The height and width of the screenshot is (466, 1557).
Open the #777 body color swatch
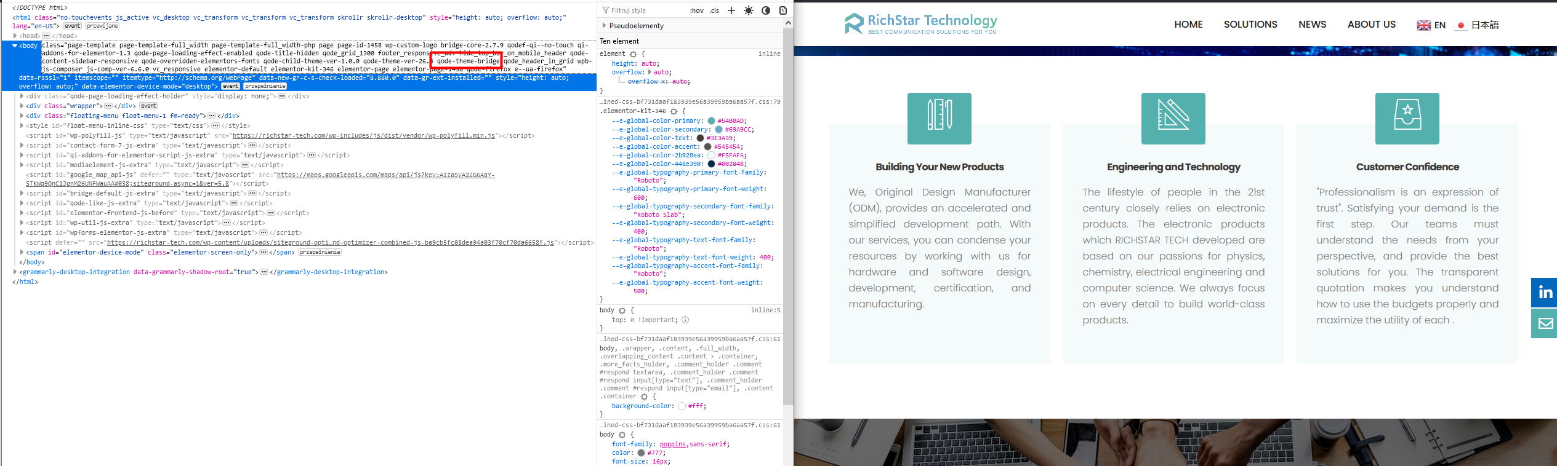coord(641,453)
